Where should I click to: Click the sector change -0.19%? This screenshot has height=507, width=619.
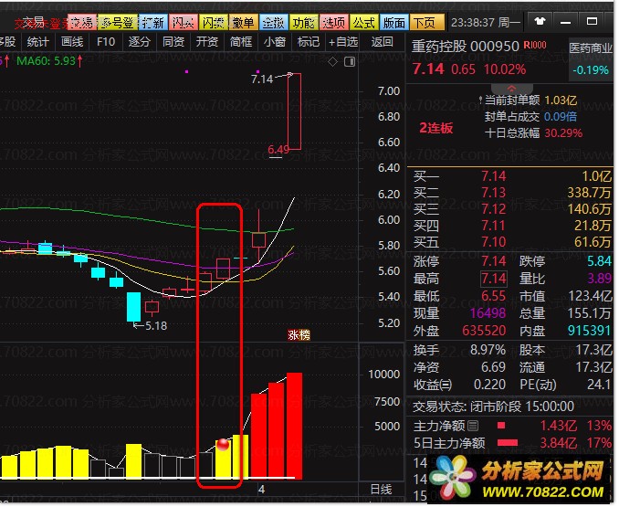pyautogui.click(x=591, y=70)
